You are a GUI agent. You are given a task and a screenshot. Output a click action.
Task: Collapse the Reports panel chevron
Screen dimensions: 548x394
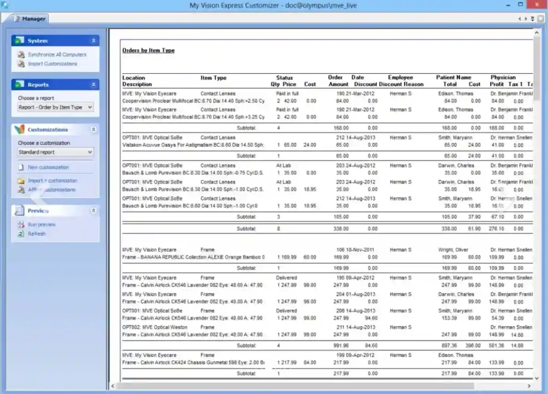[x=93, y=84]
